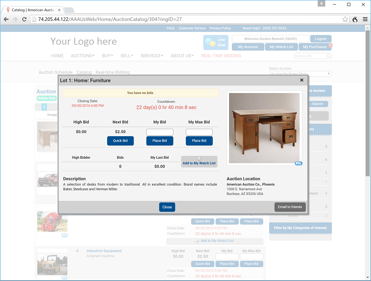Image resolution: width=371 pixels, height=281 pixels.
Task: Click the large desk image in dialog
Action: pyautogui.click(x=264, y=128)
